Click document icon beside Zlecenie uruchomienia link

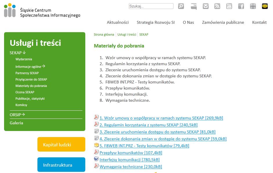pos(96,131)
